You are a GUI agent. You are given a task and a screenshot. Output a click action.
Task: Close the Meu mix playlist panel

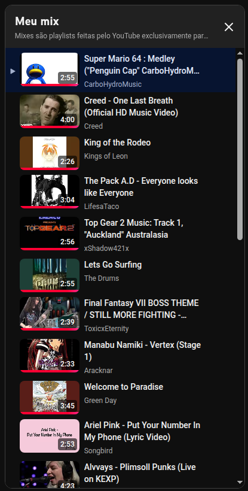coord(229,27)
